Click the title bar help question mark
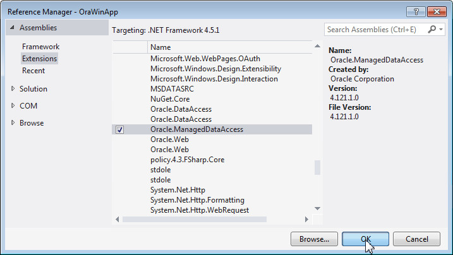Viewport: 453px width, 255px height. [415, 12]
